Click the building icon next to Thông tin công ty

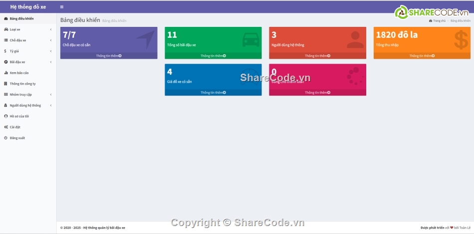6,84
